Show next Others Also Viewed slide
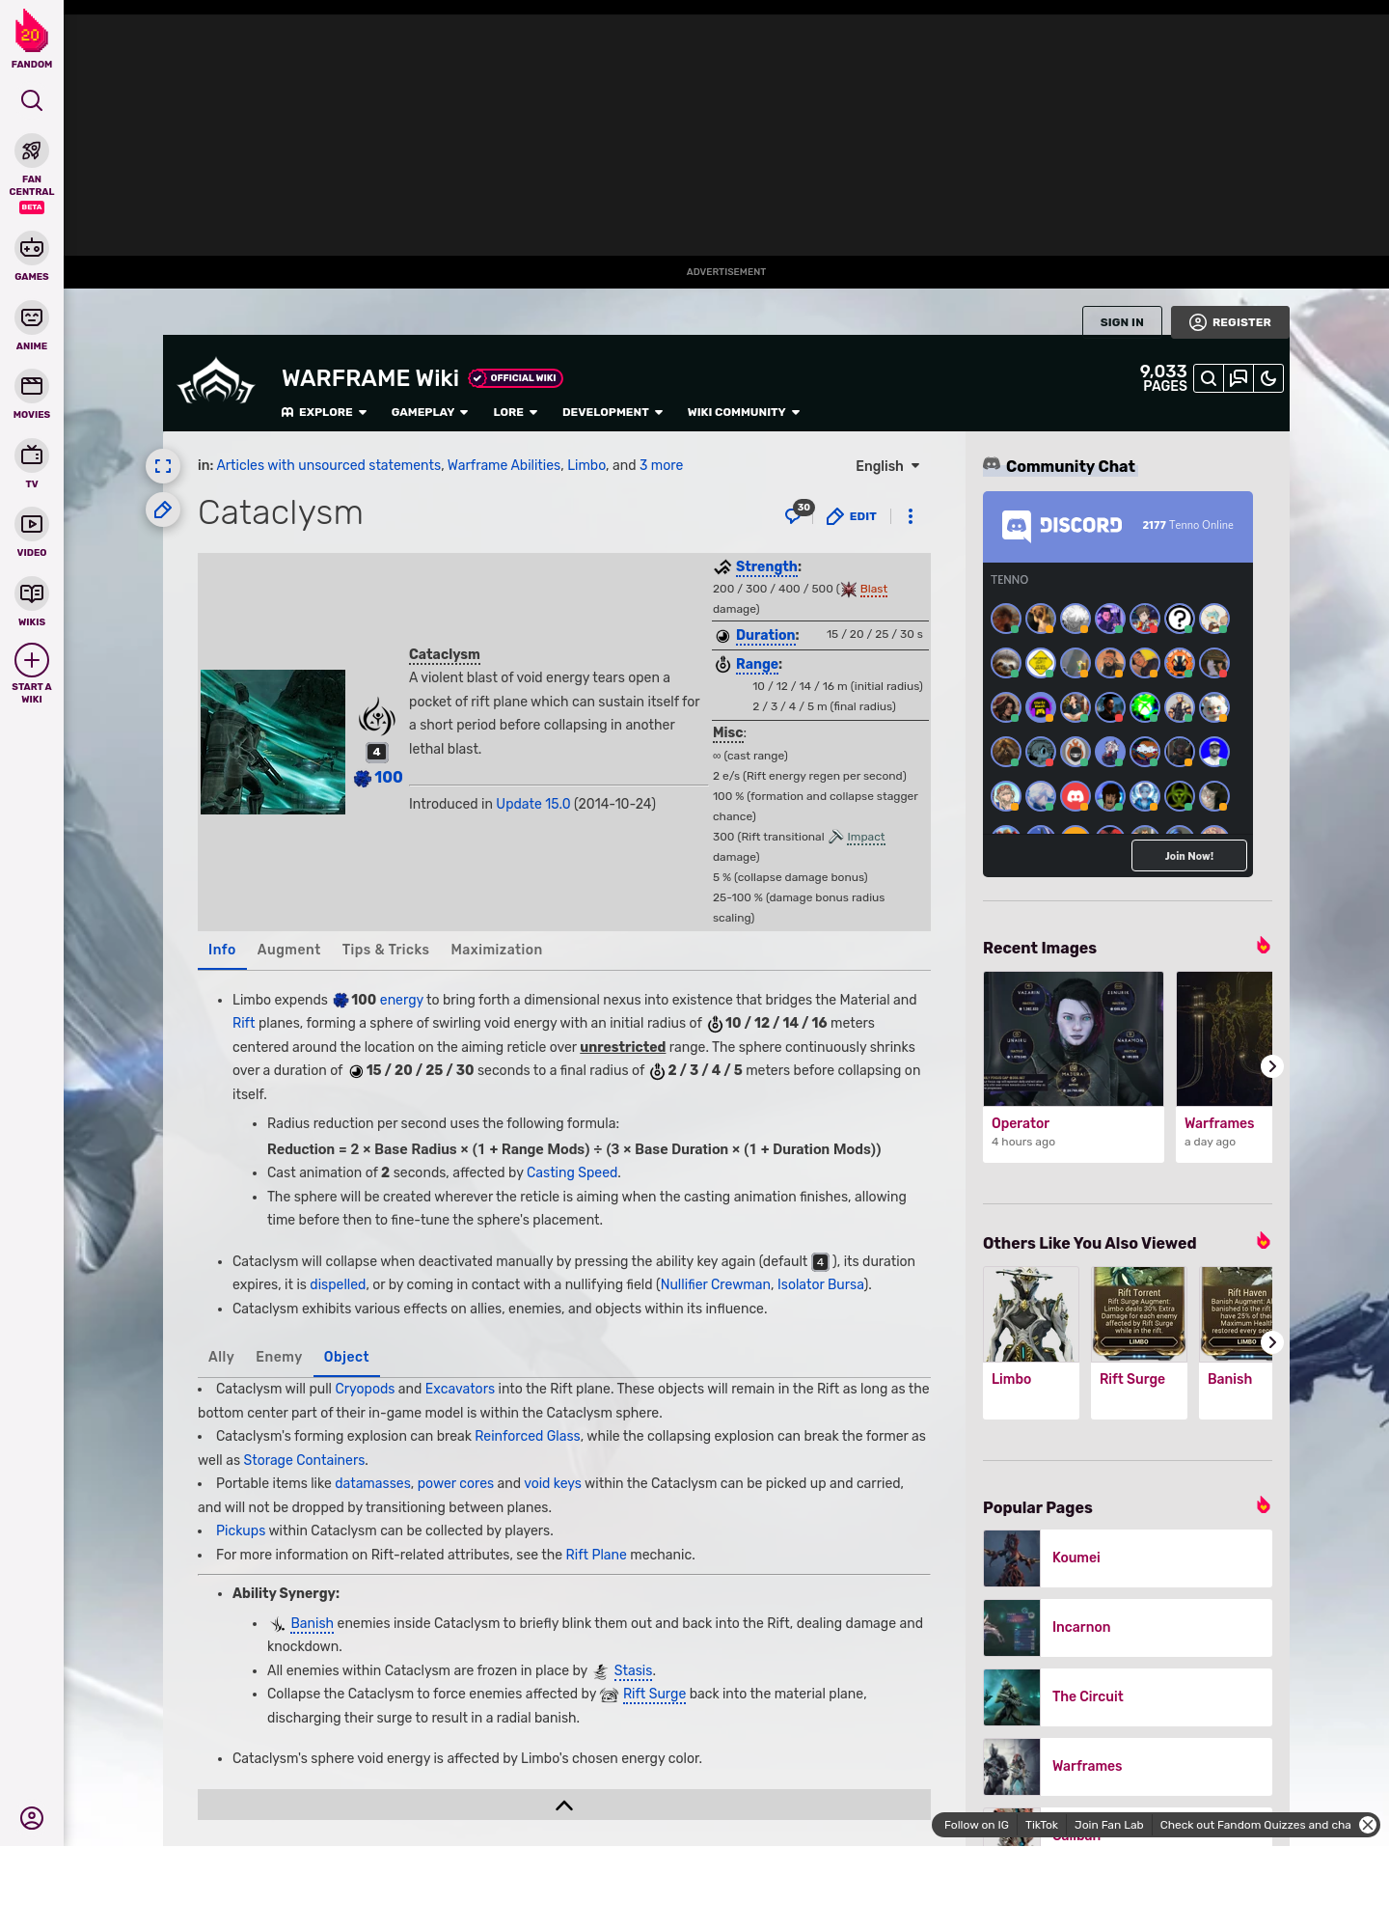1389x1930 pixels. click(1271, 1342)
